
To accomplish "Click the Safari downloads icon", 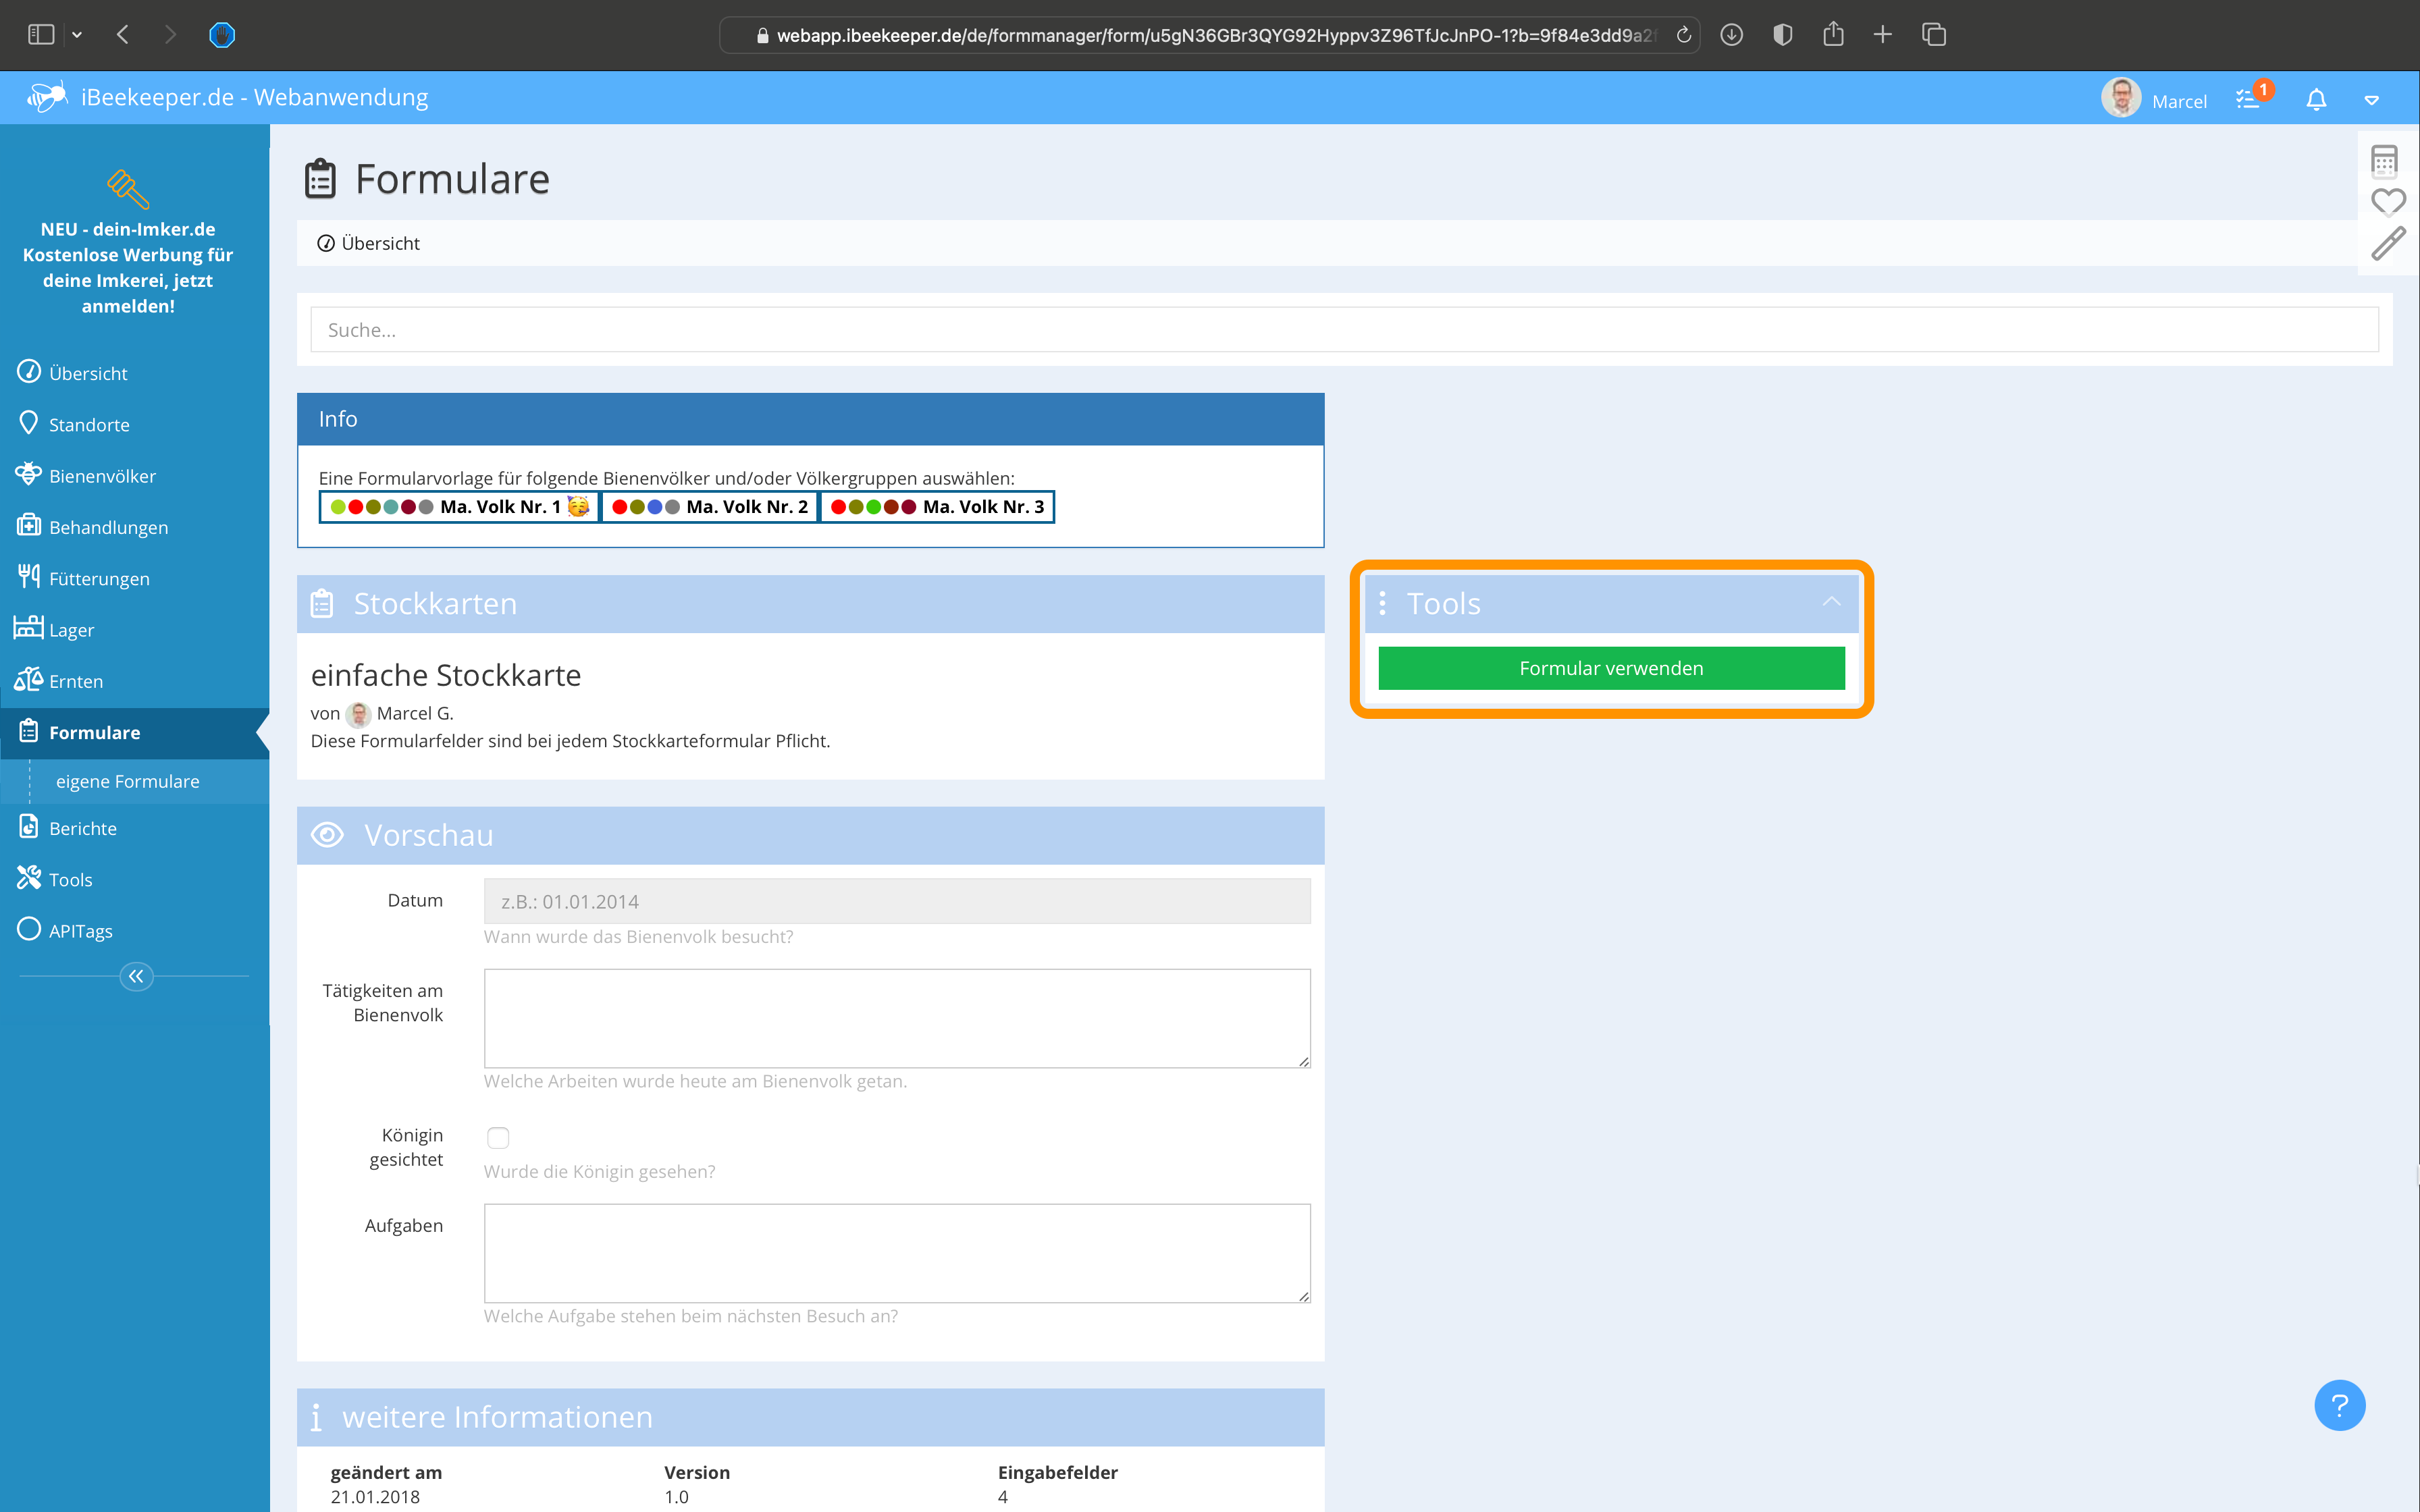I will [1732, 35].
